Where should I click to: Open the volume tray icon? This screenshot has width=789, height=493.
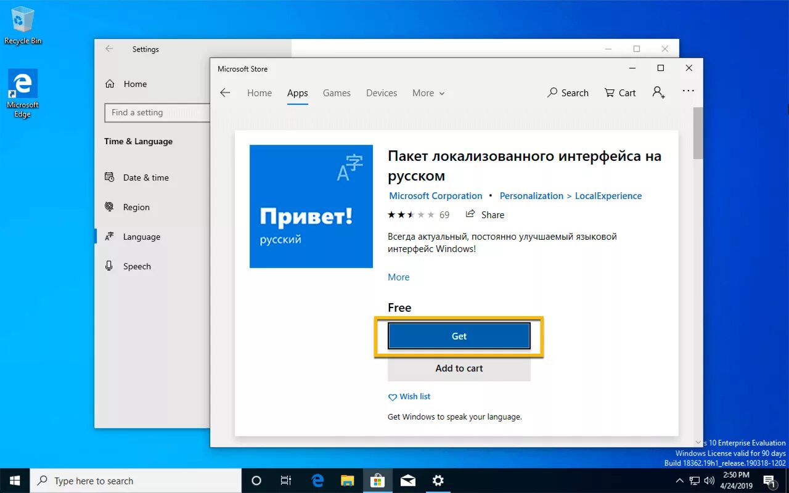(709, 481)
